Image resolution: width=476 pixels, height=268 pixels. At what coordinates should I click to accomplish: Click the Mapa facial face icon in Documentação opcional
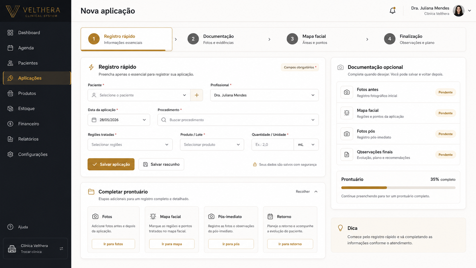pyautogui.click(x=347, y=113)
